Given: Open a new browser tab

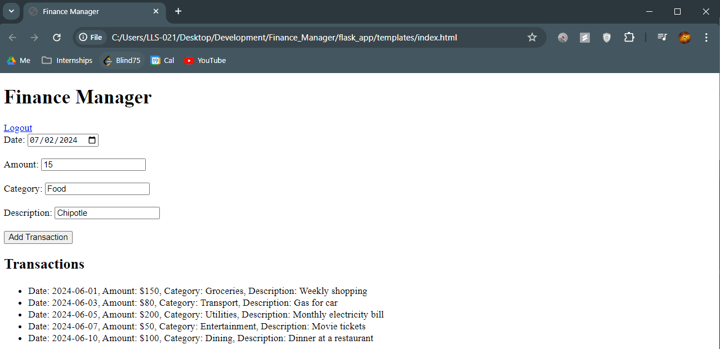Looking at the screenshot, I should [x=178, y=11].
